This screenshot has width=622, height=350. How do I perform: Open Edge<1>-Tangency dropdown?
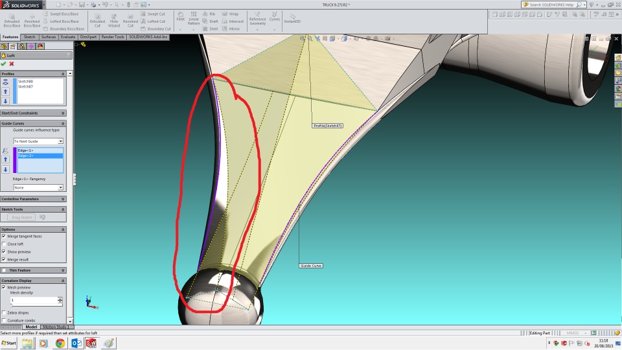tap(38, 188)
